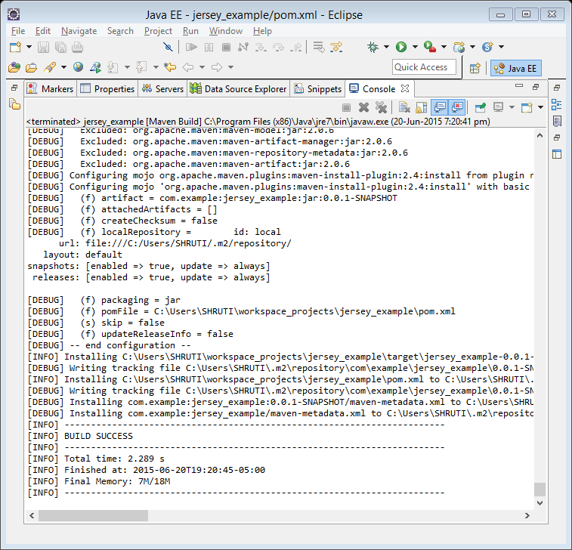Click the Back navigation arrow icon
The image size is (572, 550).
[x=188, y=67]
